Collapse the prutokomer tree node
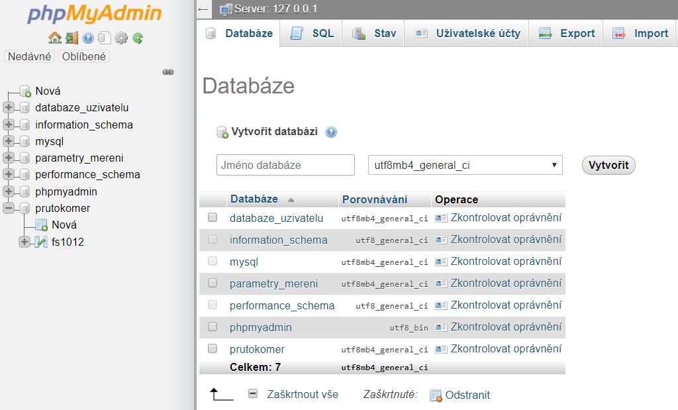Viewport: 678px width, 410px height. click(x=9, y=208)
